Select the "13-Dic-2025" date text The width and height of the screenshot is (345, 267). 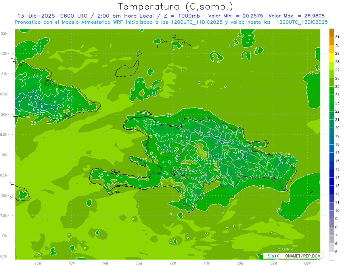click(x=36, y=16)
